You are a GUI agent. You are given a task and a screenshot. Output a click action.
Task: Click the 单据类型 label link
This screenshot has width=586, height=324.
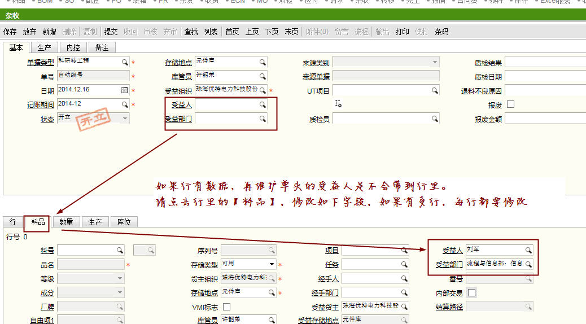click(40, 63)
